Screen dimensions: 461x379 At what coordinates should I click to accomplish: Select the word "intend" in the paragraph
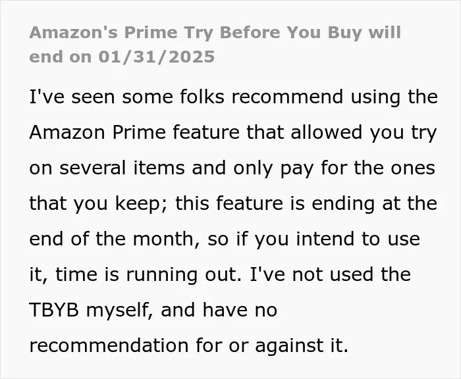[325, 239]
